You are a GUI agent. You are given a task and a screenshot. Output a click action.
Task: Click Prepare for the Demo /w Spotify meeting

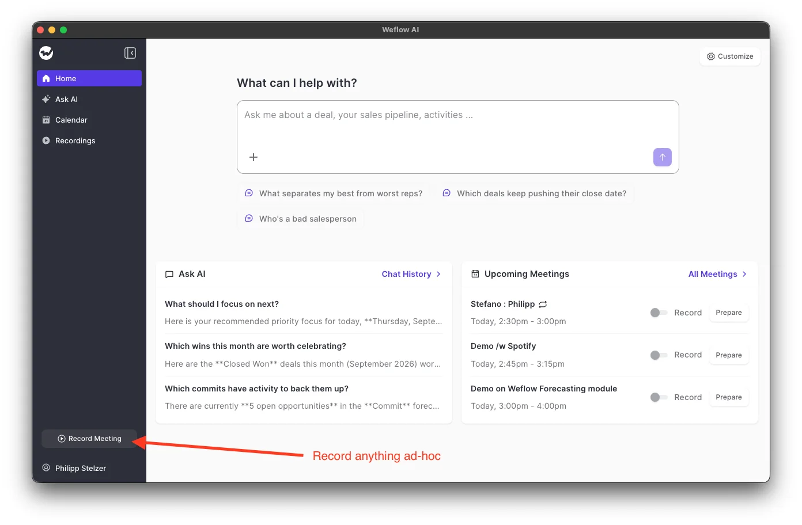[729, 355]
